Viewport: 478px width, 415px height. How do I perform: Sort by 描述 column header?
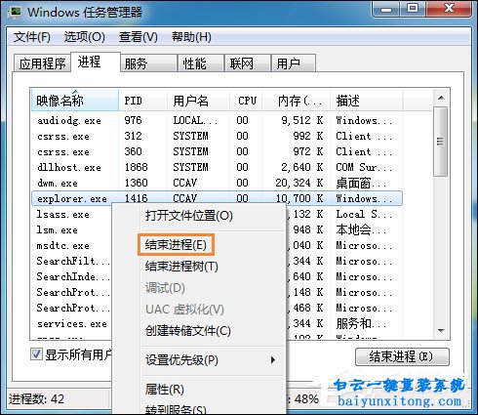point(367,101)
